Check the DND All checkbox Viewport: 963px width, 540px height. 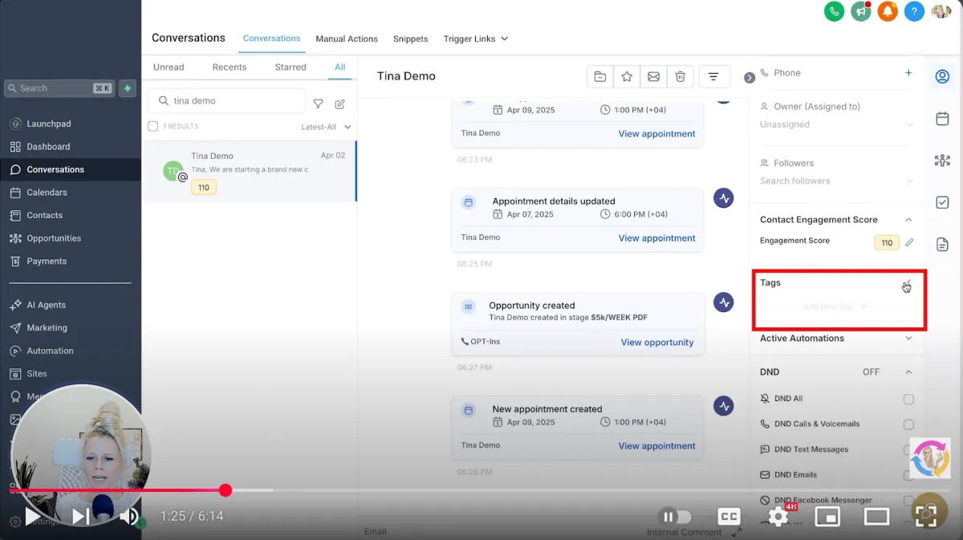pyautogui.click(x=908, y=399)
